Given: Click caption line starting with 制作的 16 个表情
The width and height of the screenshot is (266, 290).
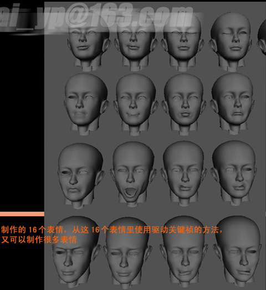Looking at the screenshot, I should pyautogui.click(x=112, y=230).
